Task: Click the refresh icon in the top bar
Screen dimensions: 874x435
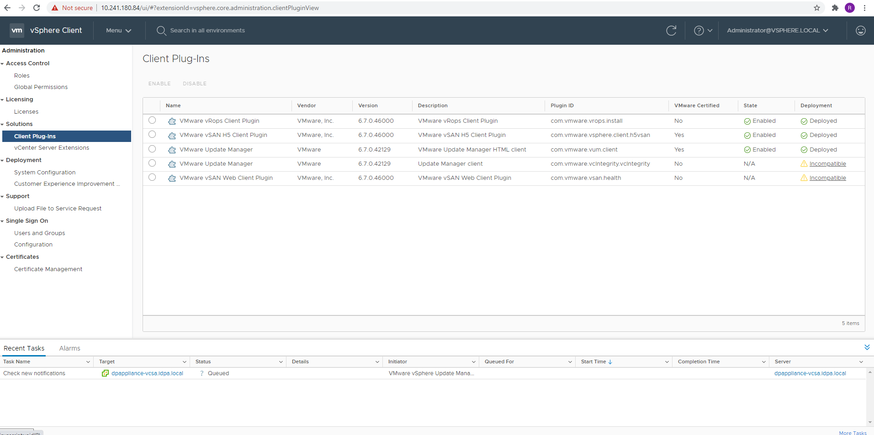Action: 671,30
